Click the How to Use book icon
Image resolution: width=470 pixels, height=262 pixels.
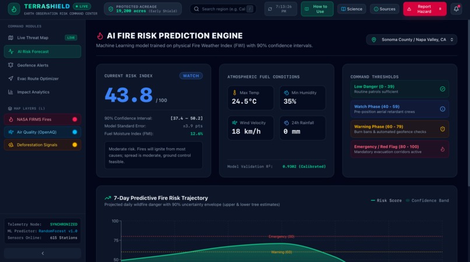307,9
